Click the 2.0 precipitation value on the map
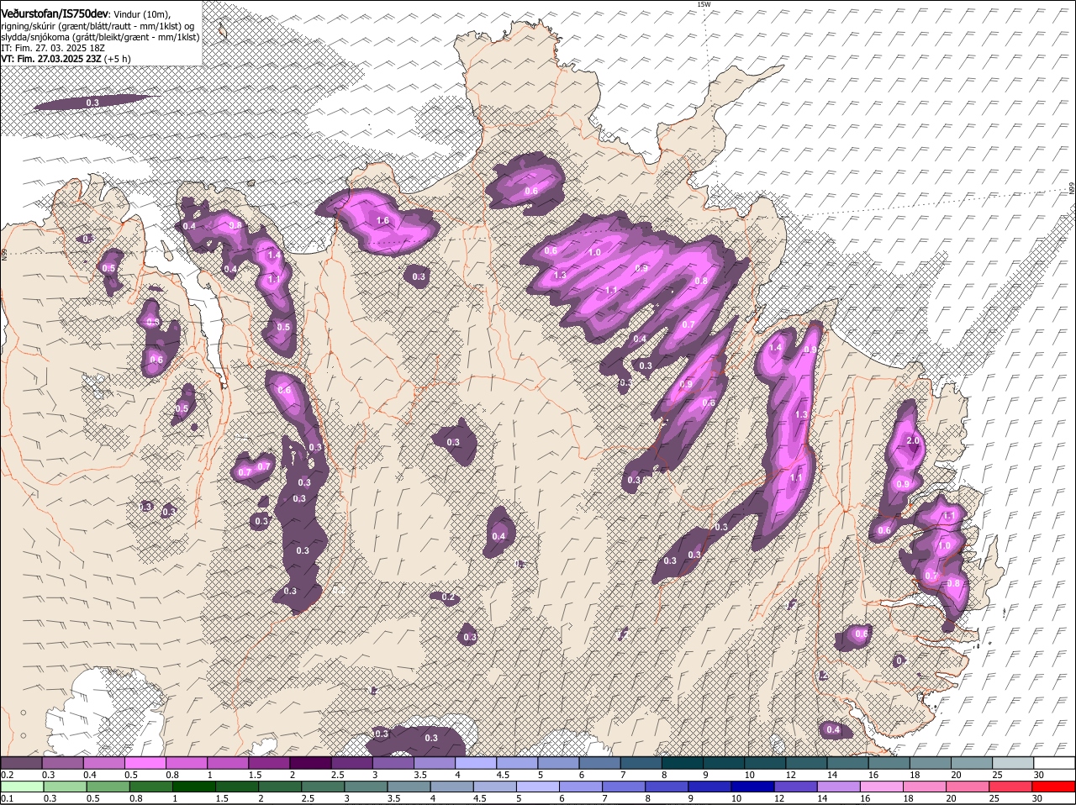The width and height of the screenshot is (1076, 805). pyautogui.click(x=914, y=441)
